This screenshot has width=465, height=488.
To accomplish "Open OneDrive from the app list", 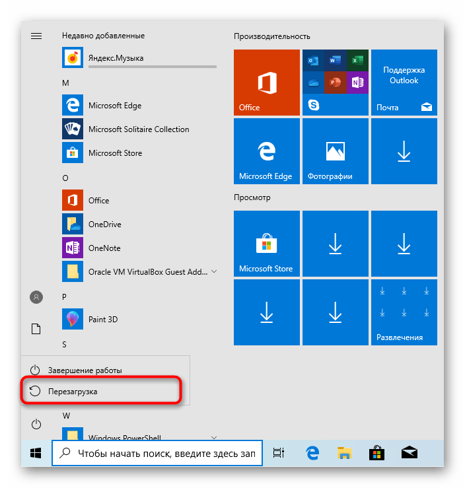I will (139, 224).
